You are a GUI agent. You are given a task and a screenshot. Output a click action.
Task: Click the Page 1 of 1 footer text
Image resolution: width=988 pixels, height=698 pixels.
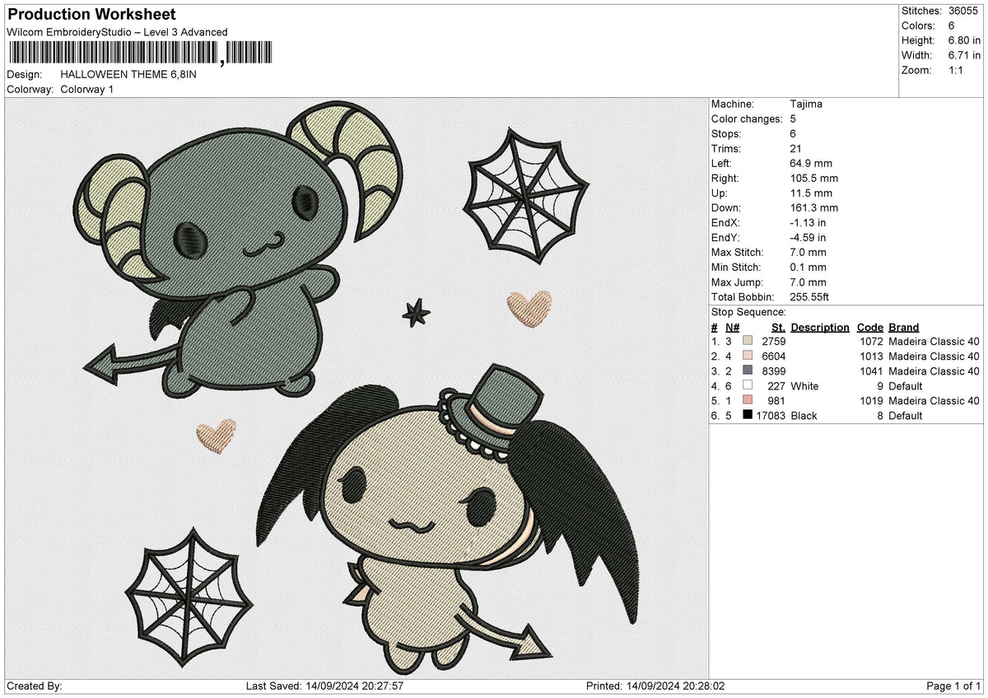tap(953, 686)
